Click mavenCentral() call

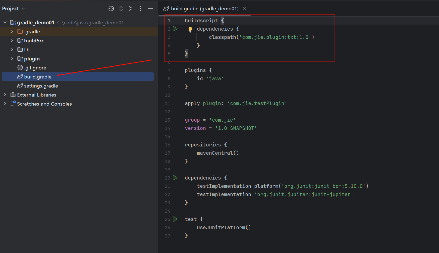click(218, 153)
